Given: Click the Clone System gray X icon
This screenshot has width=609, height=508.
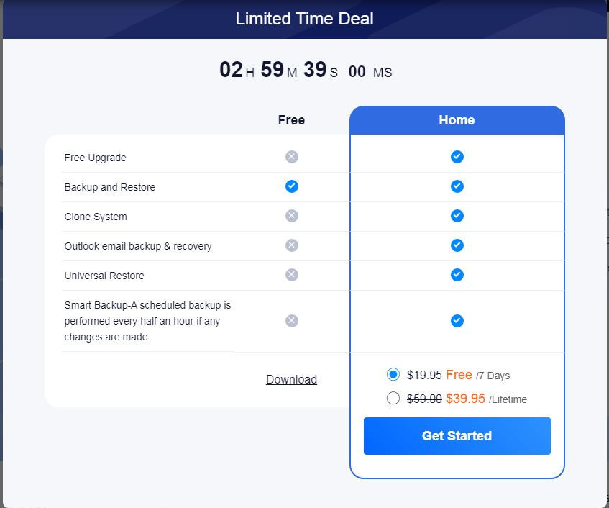Looking at the screenshot, I should click(x=292, y=216).
